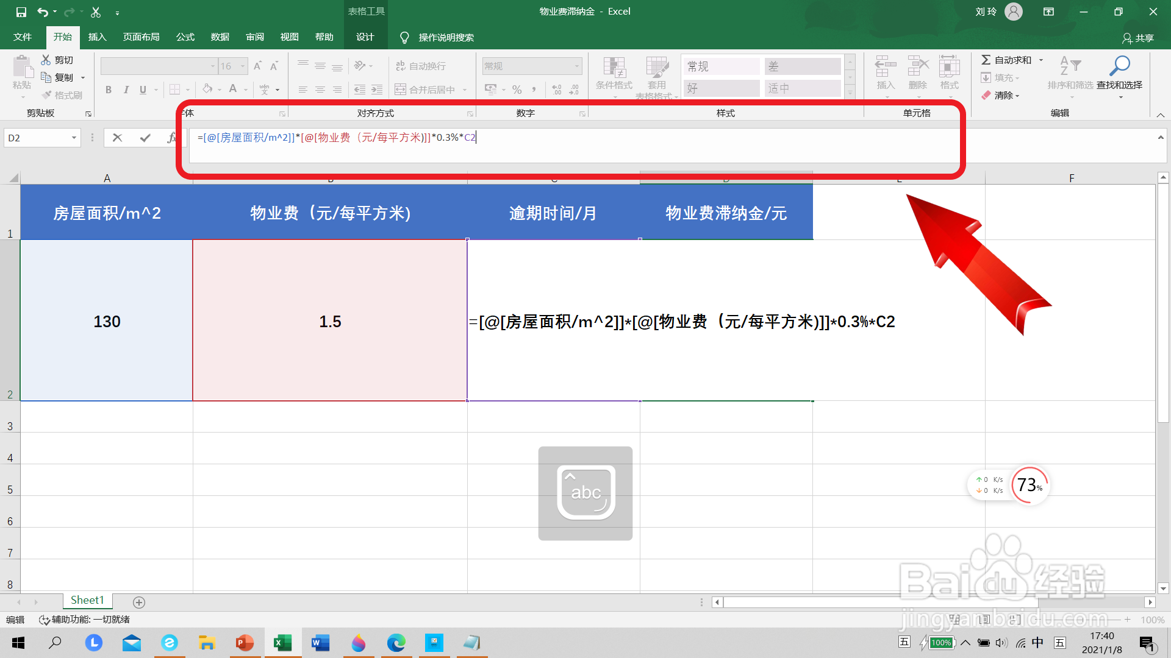
Task: Click the 排序和筛选 sort filter icon
Action: pos(1070,66)
